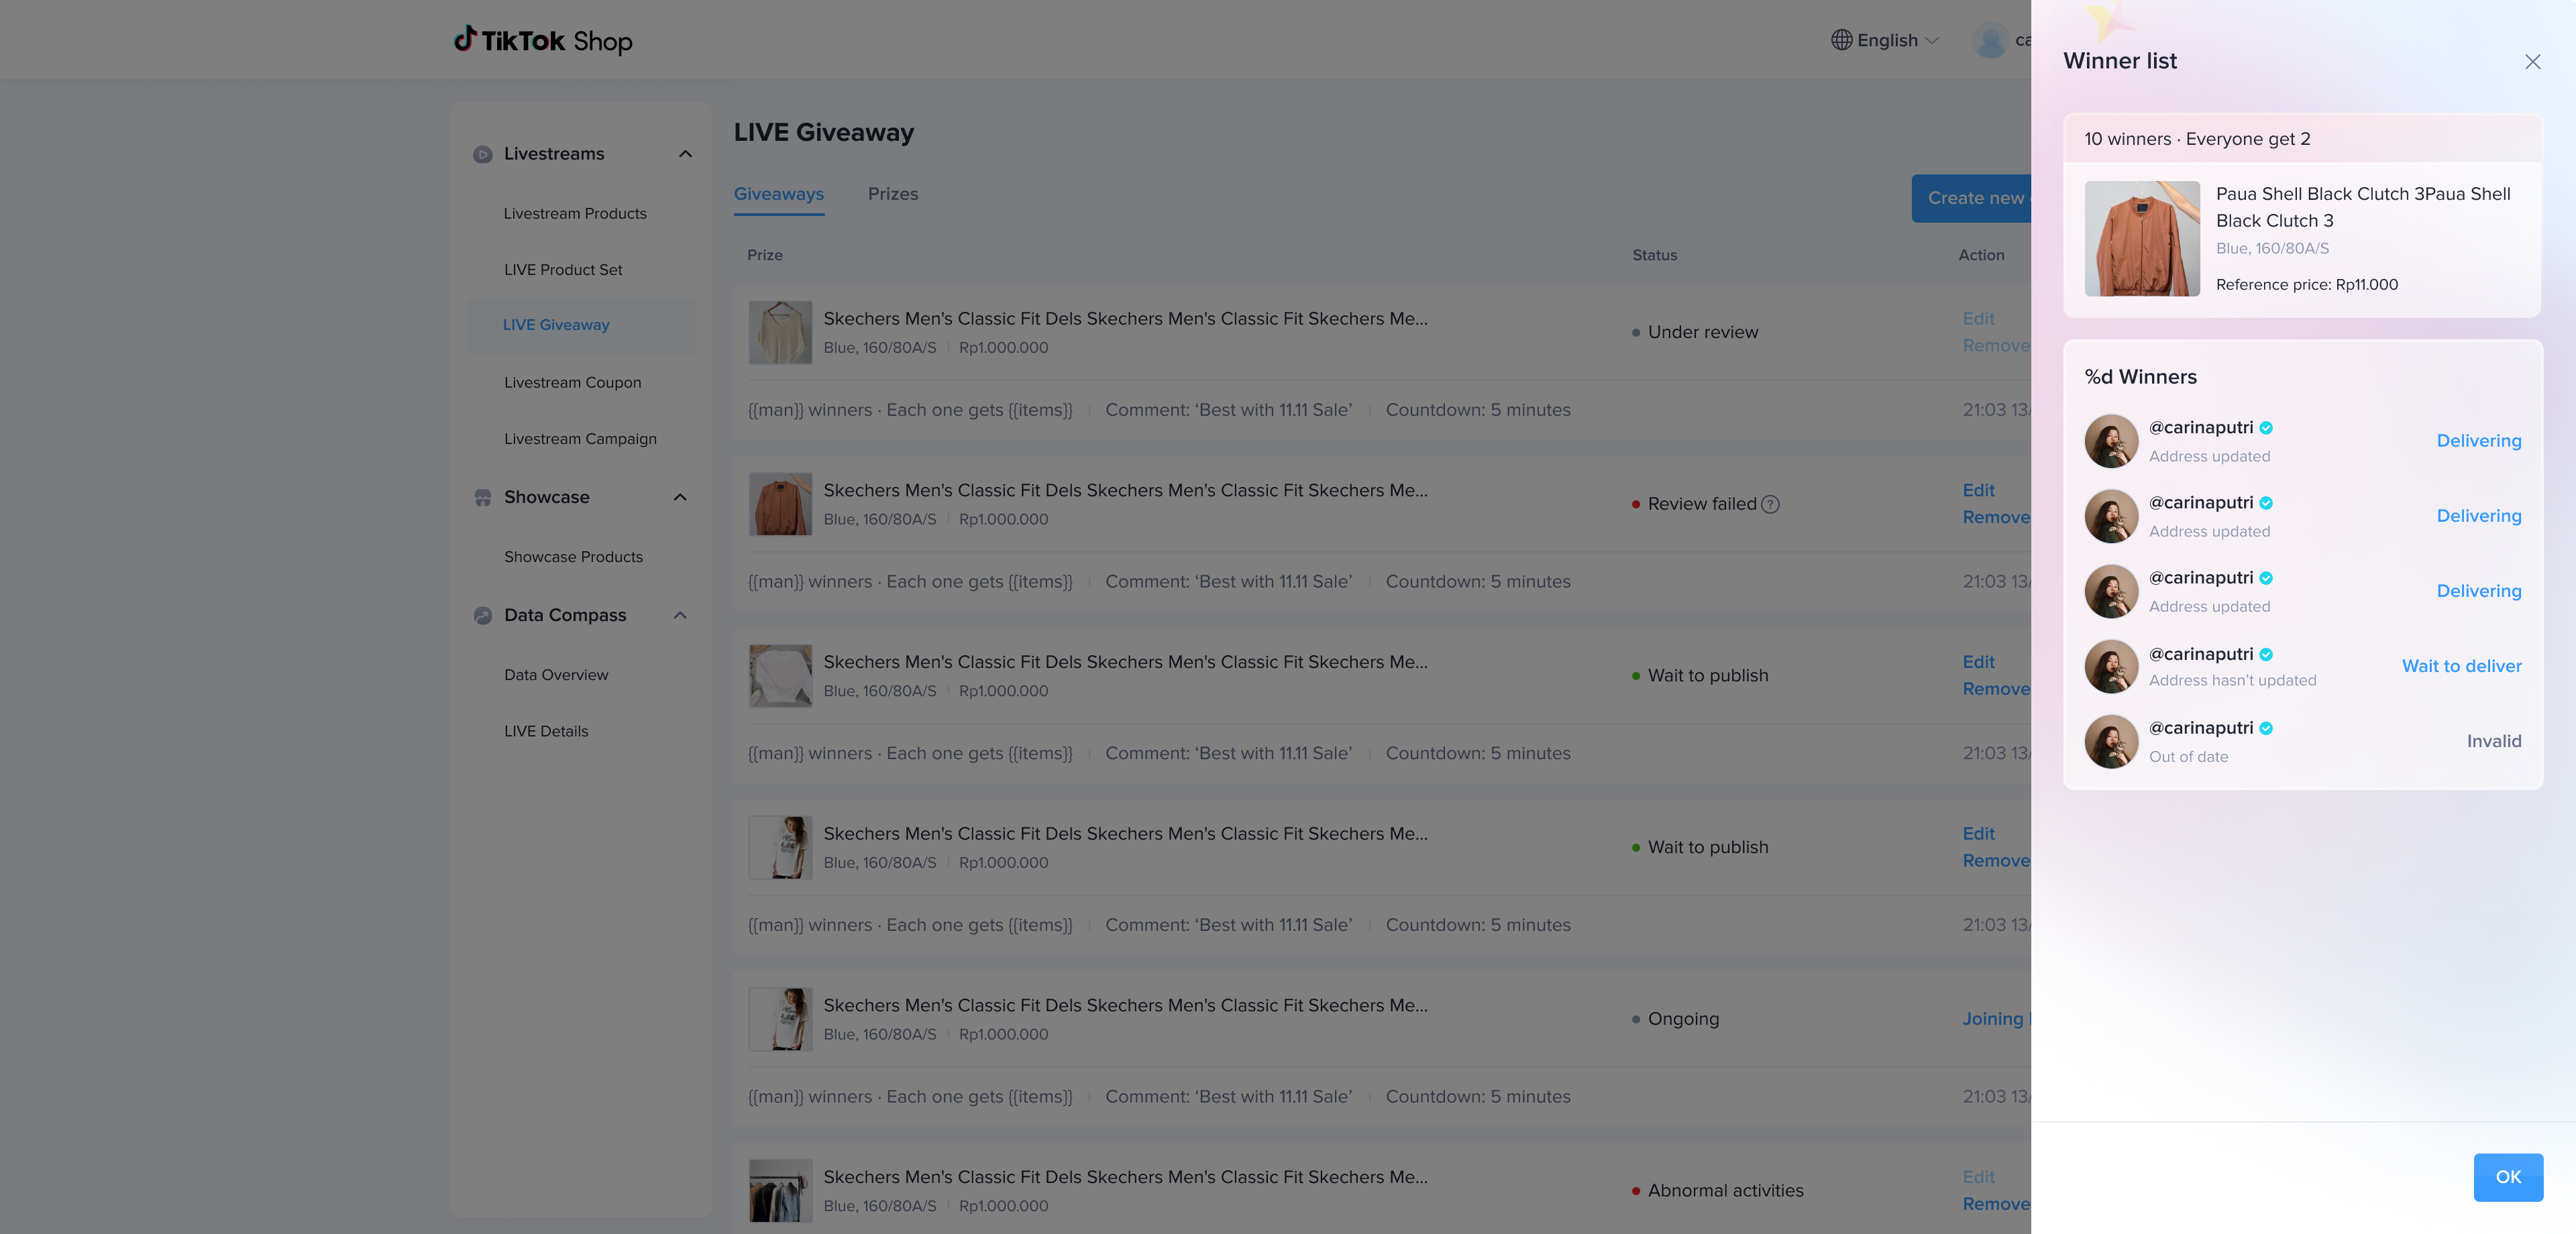The height and width of the screenshot is (1234, 2576).
Task: Click the TikTok Shop logo
Action: (543, 40)
